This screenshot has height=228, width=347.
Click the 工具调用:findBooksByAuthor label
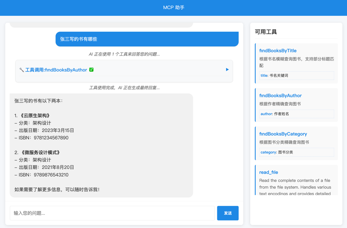click(x=56, y=70)
